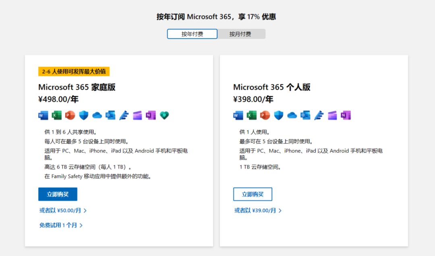
Task: Click the 个人版 line about PC、Mac、iPhone compatibility
Action: click(311, 154)
